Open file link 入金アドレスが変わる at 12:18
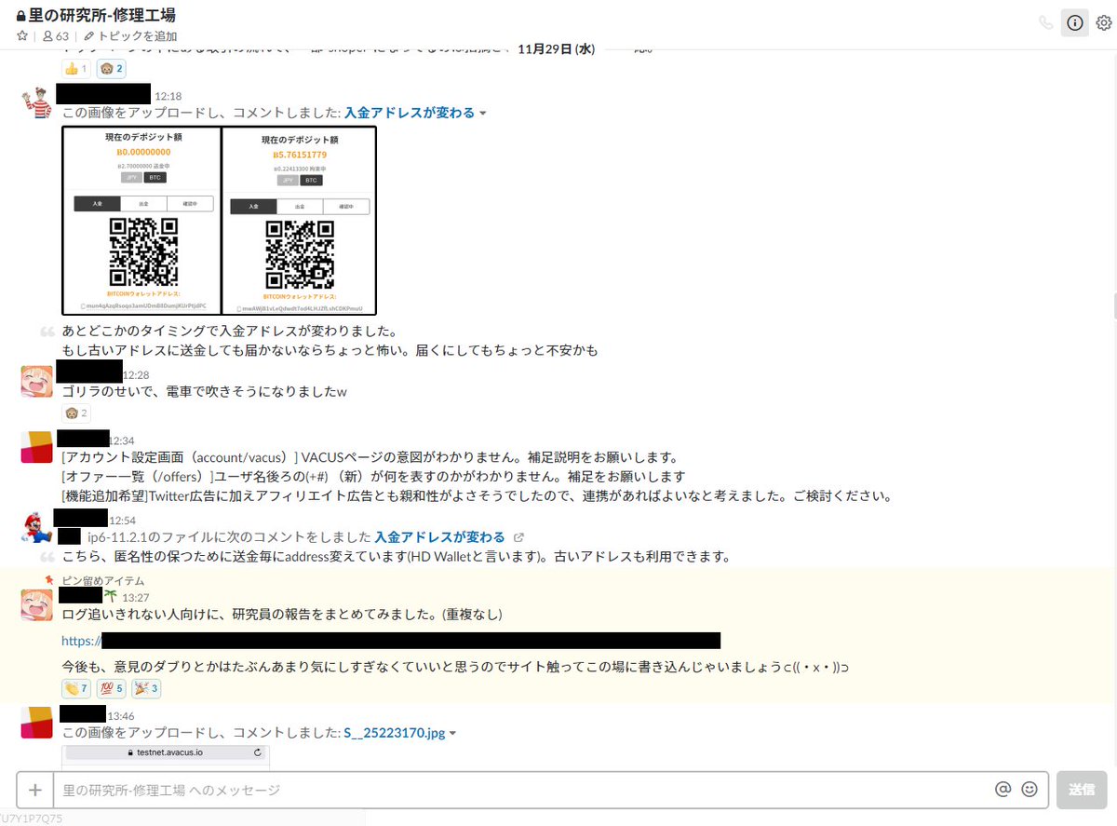Image resolution: width=1117 pixels, height=826 pixels. click(410, 113)
